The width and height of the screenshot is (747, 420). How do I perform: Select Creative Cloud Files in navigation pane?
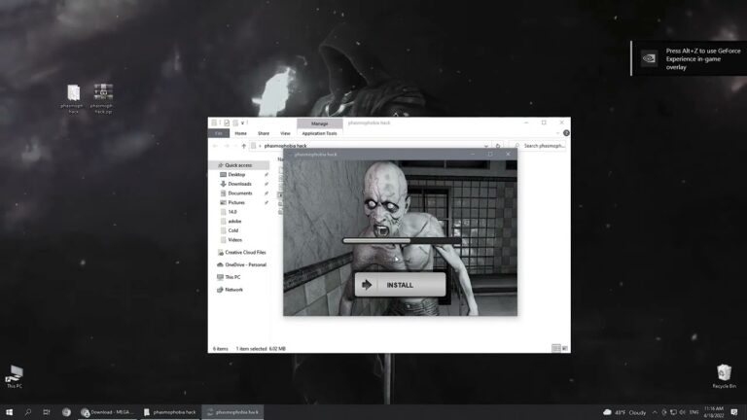click(x=245, y=253)
